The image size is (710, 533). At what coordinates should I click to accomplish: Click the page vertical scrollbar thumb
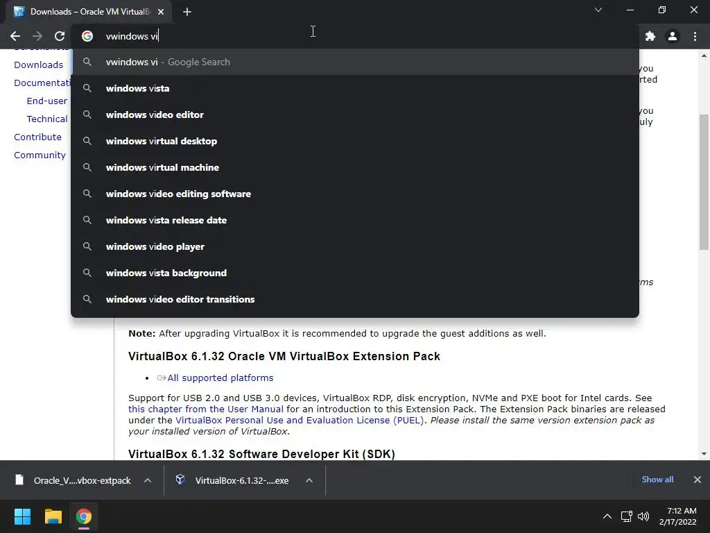[x=704, y=182]
